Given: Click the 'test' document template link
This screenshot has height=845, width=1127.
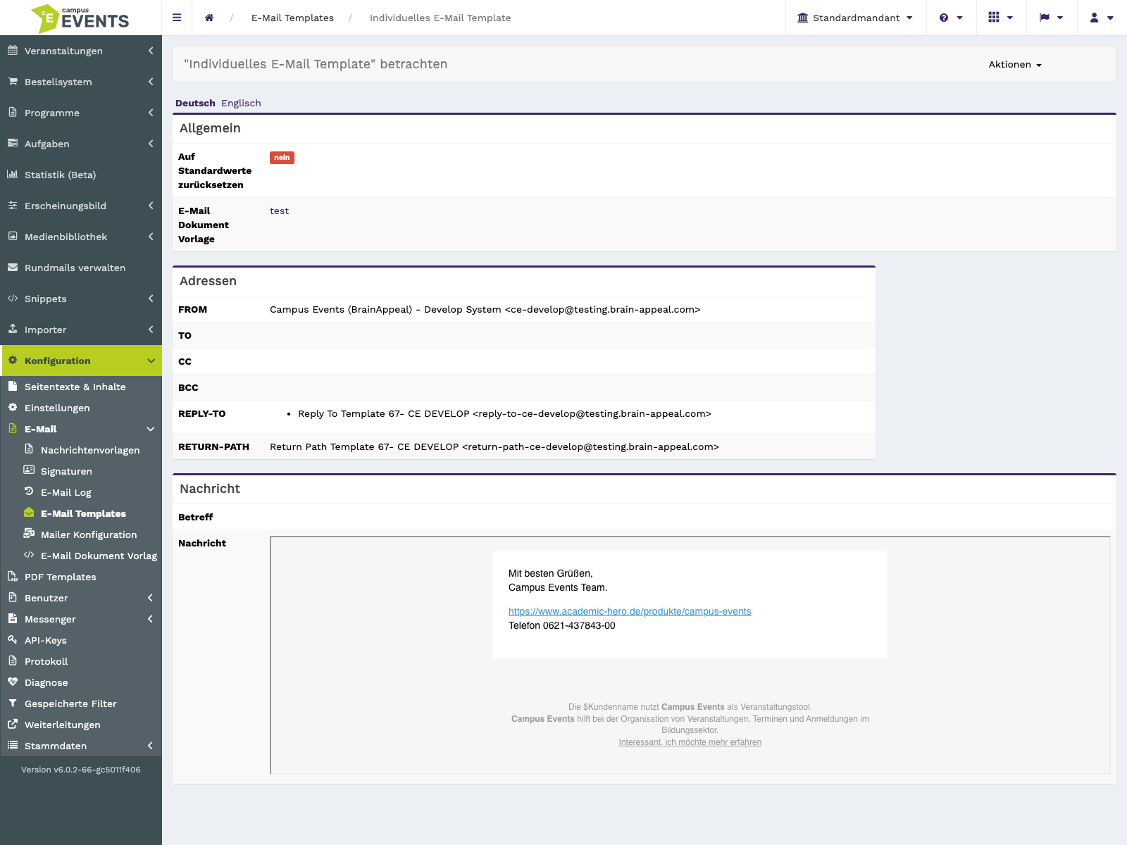Looking at the screenshot, I should tap(279, 211).
